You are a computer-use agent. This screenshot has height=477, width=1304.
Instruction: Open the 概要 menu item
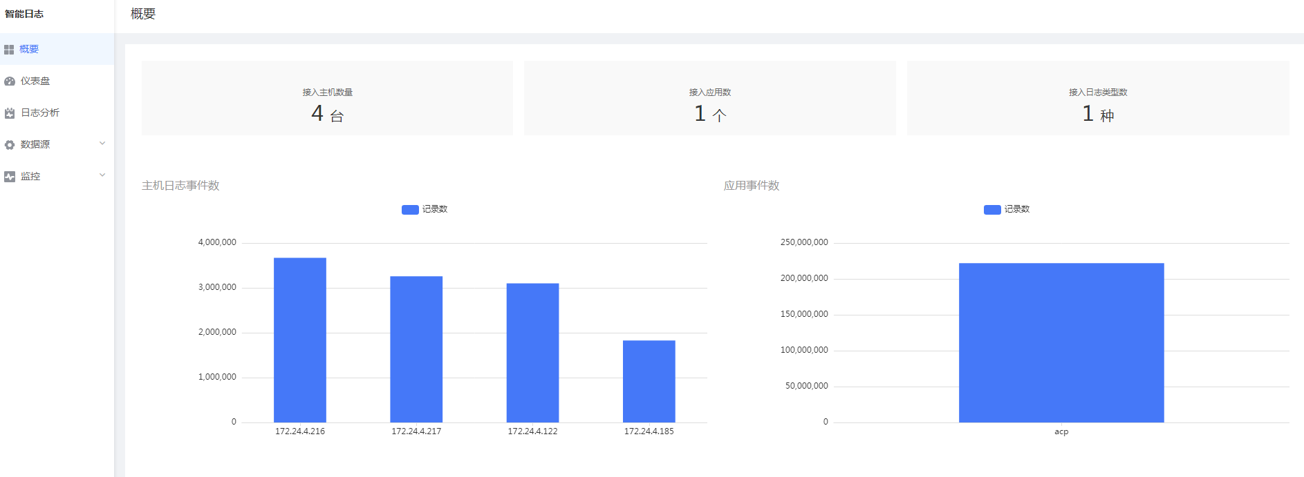pyautogui.click(x=57, y=49)
